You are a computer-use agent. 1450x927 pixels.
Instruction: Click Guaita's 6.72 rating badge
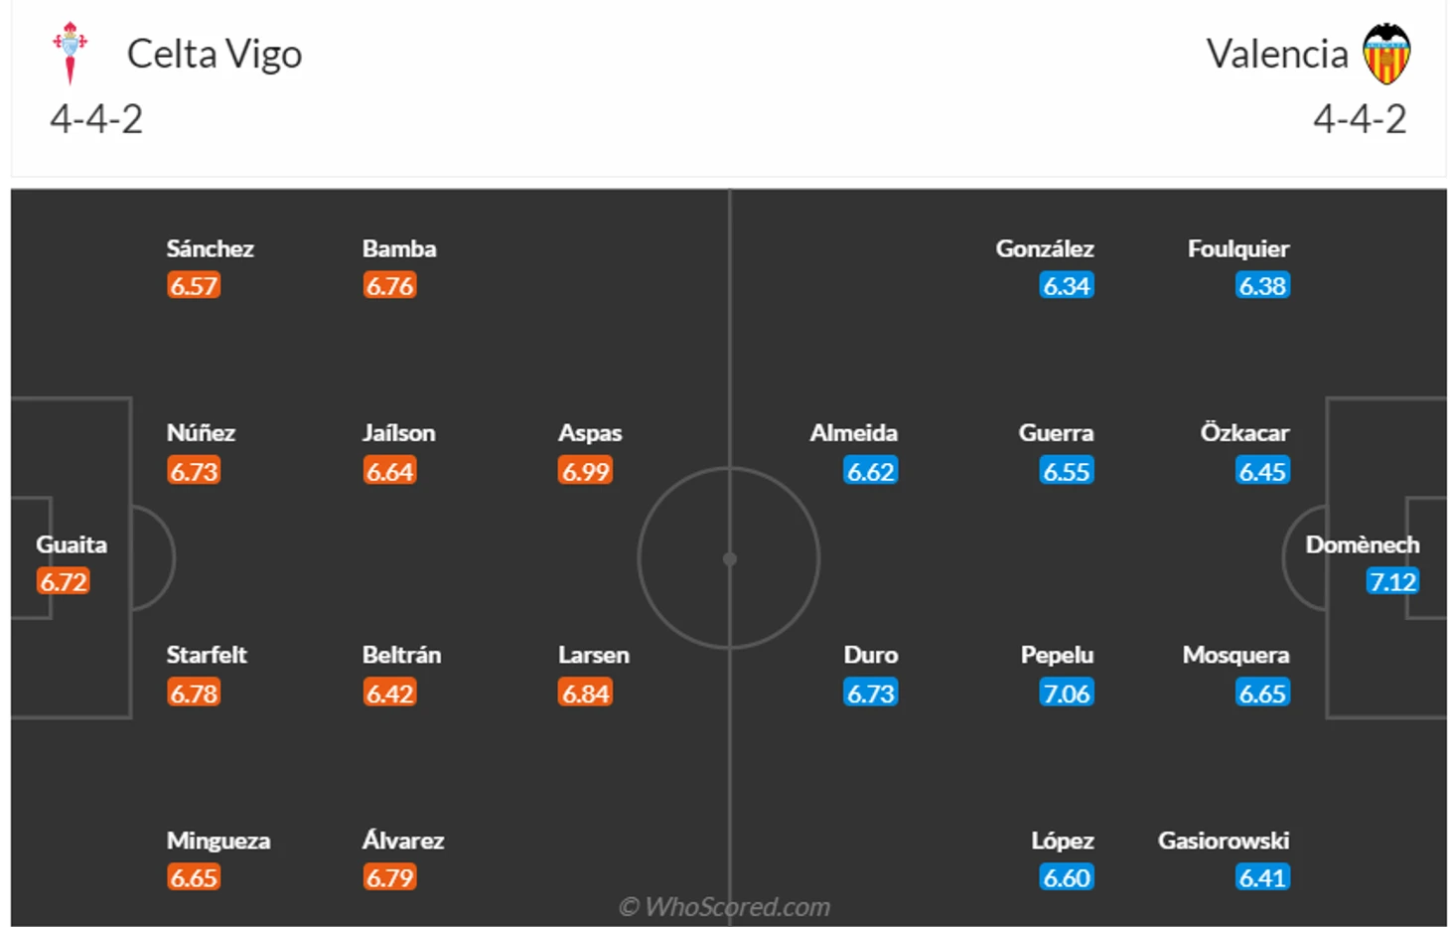click(64, 581)
